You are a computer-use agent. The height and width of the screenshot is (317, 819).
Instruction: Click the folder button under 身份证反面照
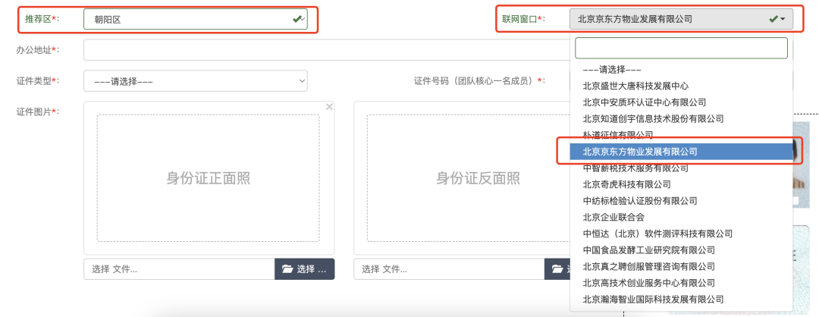557,269
